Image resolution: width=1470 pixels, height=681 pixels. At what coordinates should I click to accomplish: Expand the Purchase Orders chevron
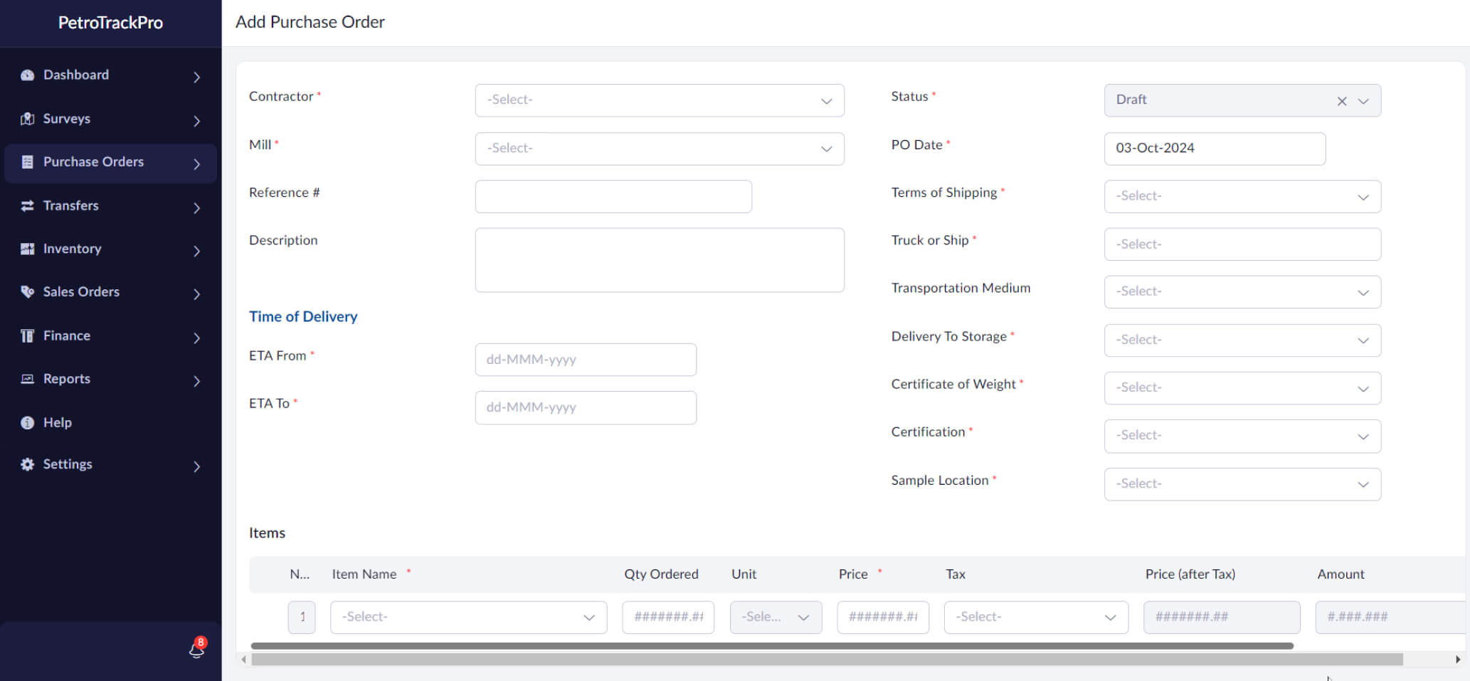click(197, 163)
